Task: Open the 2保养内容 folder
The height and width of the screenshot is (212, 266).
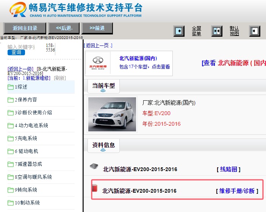Action: pyautogui.click(x=41, y=100)
